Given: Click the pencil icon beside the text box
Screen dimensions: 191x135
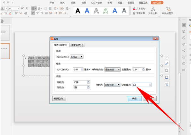Looking at the screenshot, I should 167,64.
